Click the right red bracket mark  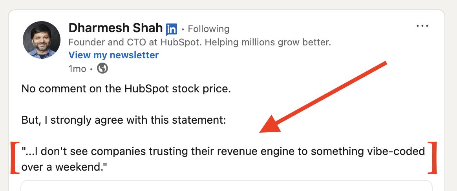click(x=432, y=158)
